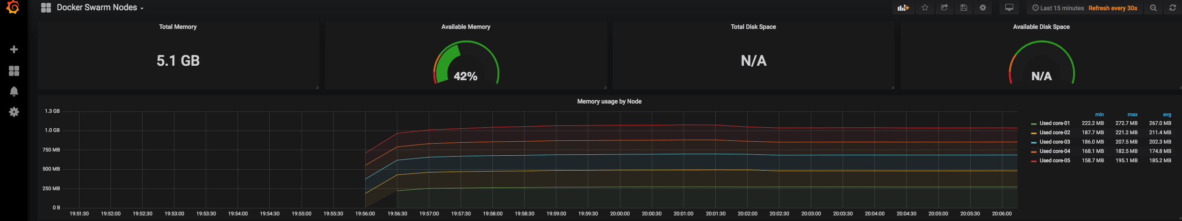The image size is (1182, 221).
Task: Open the Alerting bell icon
Action: 14,91
